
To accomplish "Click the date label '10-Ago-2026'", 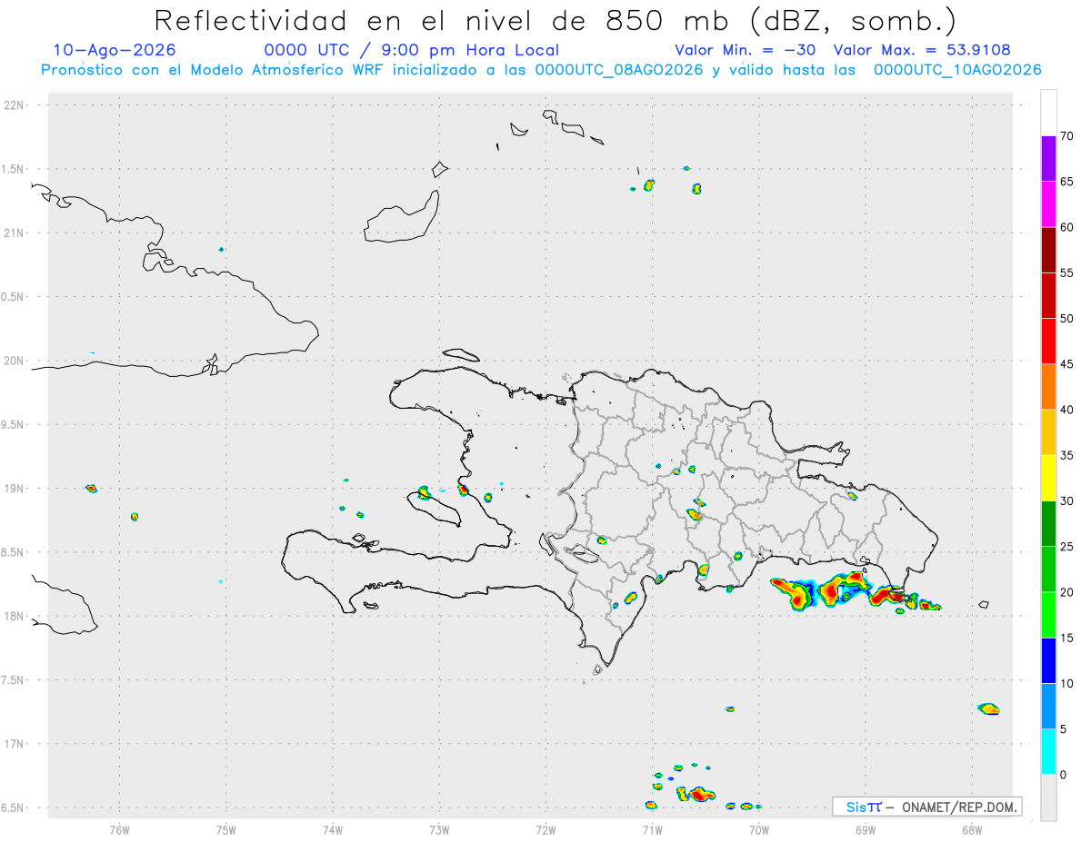I will pos(115,50).
